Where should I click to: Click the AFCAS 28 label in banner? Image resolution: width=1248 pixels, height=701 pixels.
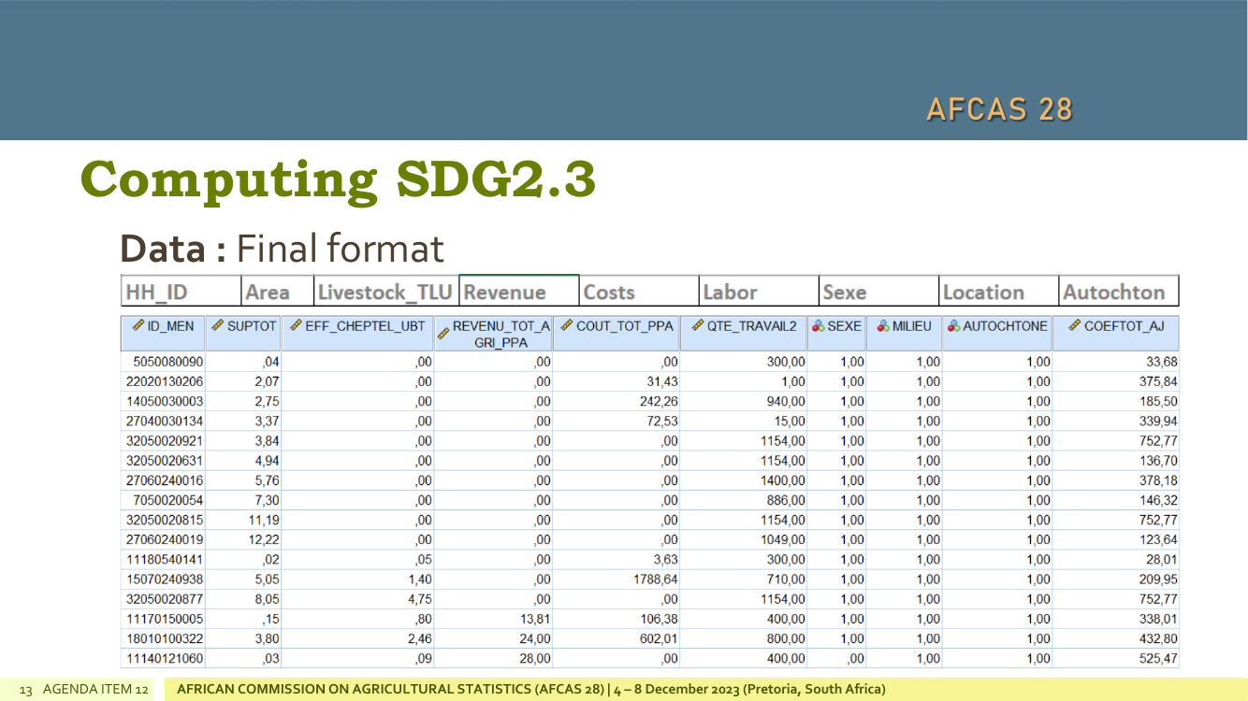tap(999, 109)
